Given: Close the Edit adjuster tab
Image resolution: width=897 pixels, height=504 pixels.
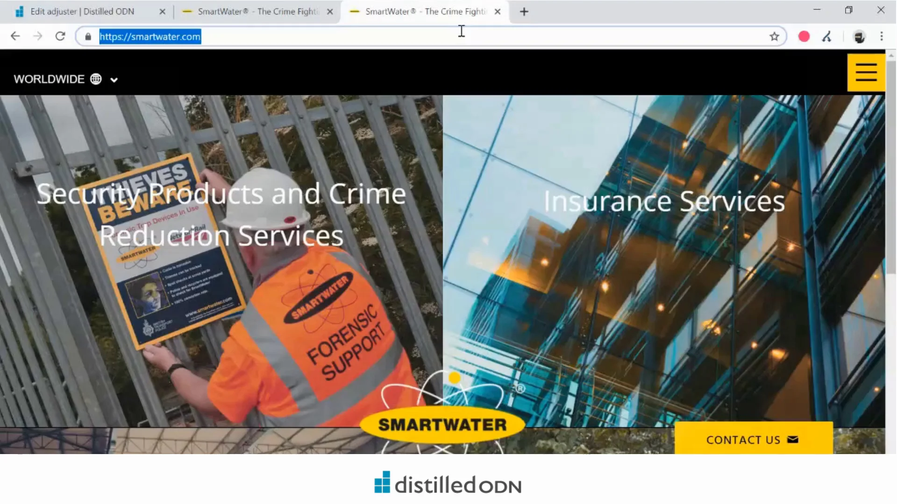Looking at the screenshot, I should pos(162,12).
